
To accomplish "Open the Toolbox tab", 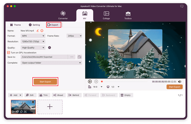I will (128, 15).
